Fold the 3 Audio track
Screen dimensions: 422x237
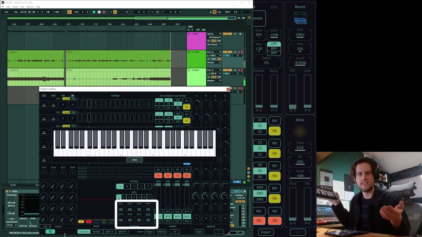[x=189, y=70]
